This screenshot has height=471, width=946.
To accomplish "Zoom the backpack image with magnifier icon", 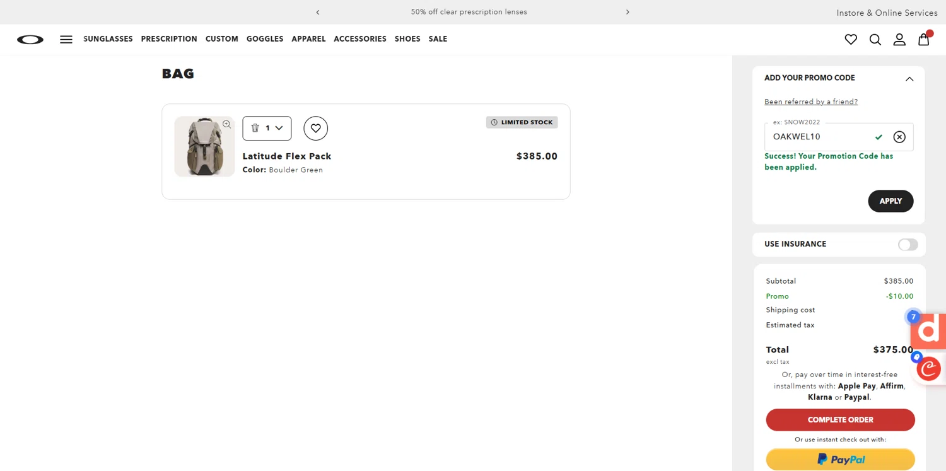I will tap(226, 124).
